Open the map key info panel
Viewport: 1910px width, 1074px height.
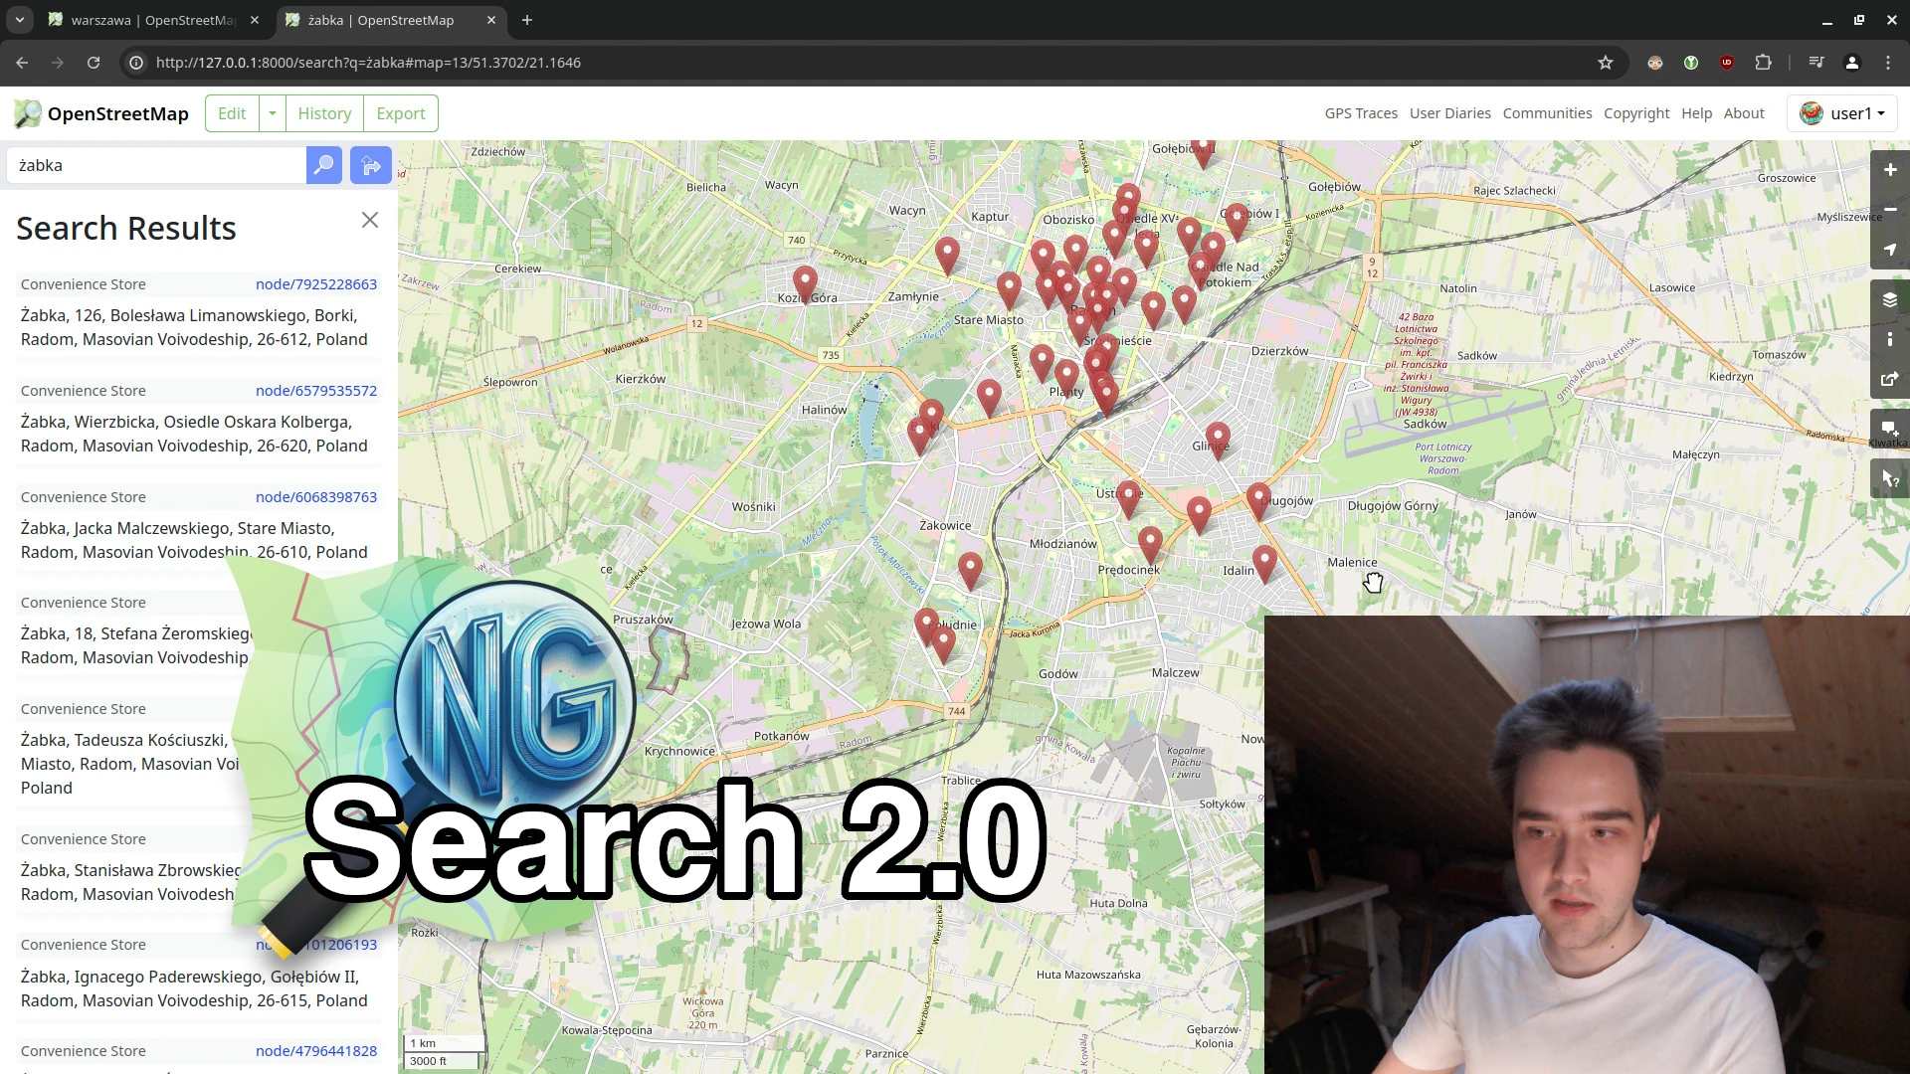[x=1890, y=339]
